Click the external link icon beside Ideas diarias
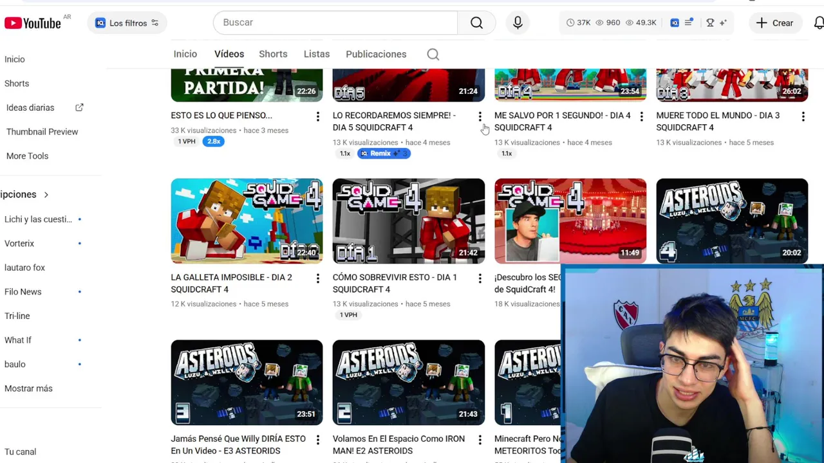824x463 pixels. [79, 107]
